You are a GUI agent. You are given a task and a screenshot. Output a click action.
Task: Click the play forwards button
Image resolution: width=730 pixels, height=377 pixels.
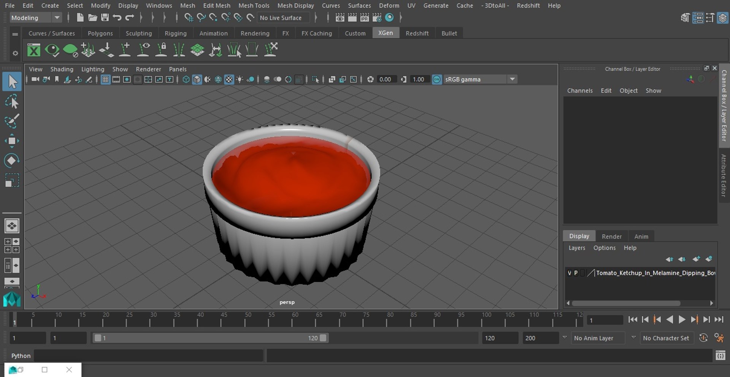tap(682, 320)
